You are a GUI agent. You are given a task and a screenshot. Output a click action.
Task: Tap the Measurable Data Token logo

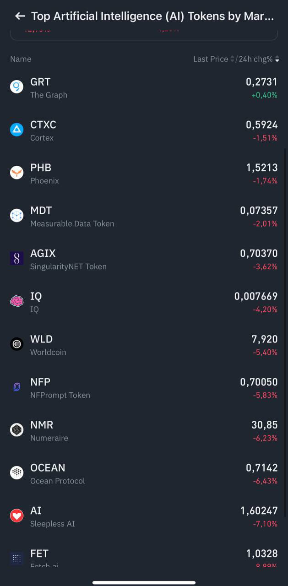pos(16,215)
